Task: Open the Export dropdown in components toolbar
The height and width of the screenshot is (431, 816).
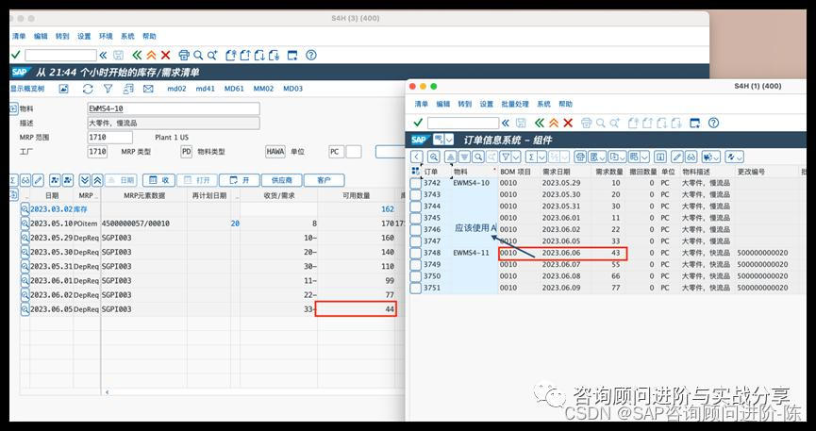Action: pyautogui.click(x=623, y=157)
